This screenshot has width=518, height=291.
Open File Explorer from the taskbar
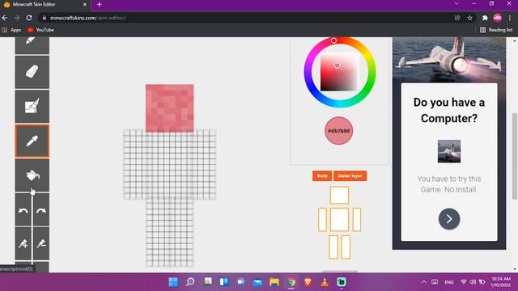[274, 282]
